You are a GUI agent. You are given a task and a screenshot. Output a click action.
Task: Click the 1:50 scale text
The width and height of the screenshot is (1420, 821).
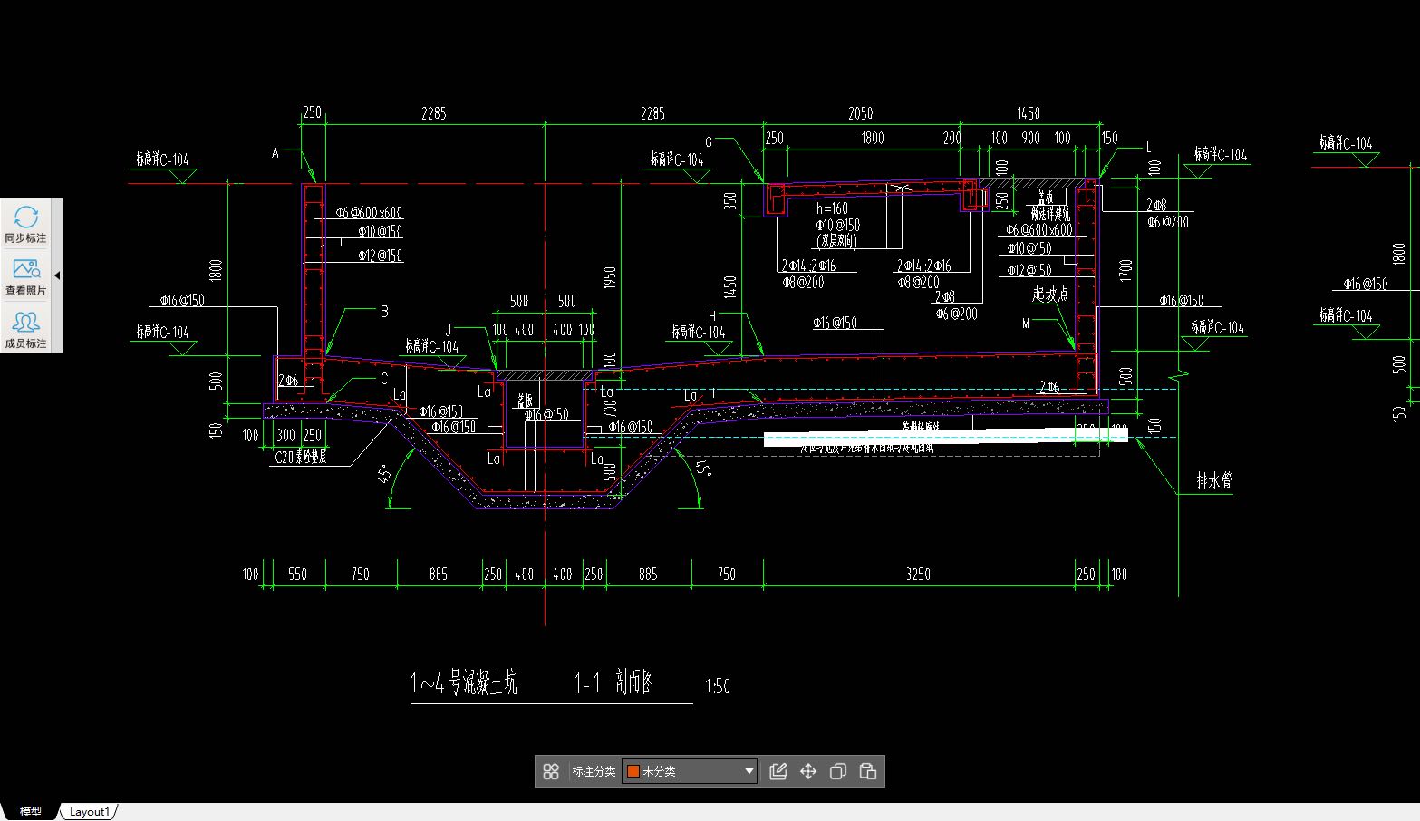(x=717, y=686)
